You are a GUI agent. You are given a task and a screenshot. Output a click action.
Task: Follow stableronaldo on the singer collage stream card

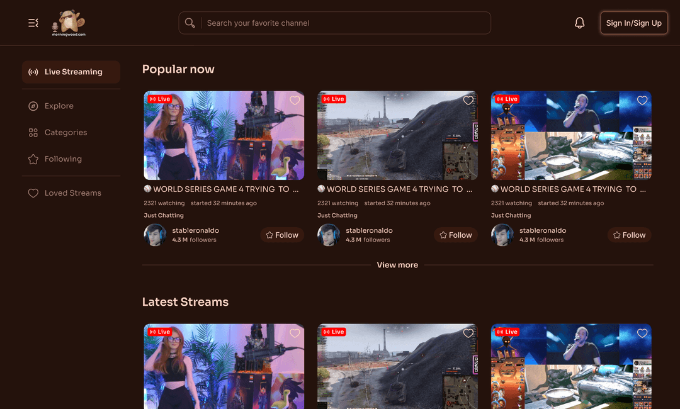(629, 235)
